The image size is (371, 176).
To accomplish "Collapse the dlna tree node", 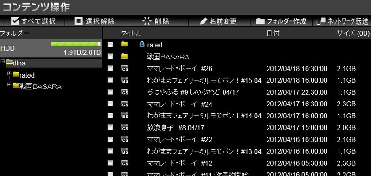I will [3, 61].
